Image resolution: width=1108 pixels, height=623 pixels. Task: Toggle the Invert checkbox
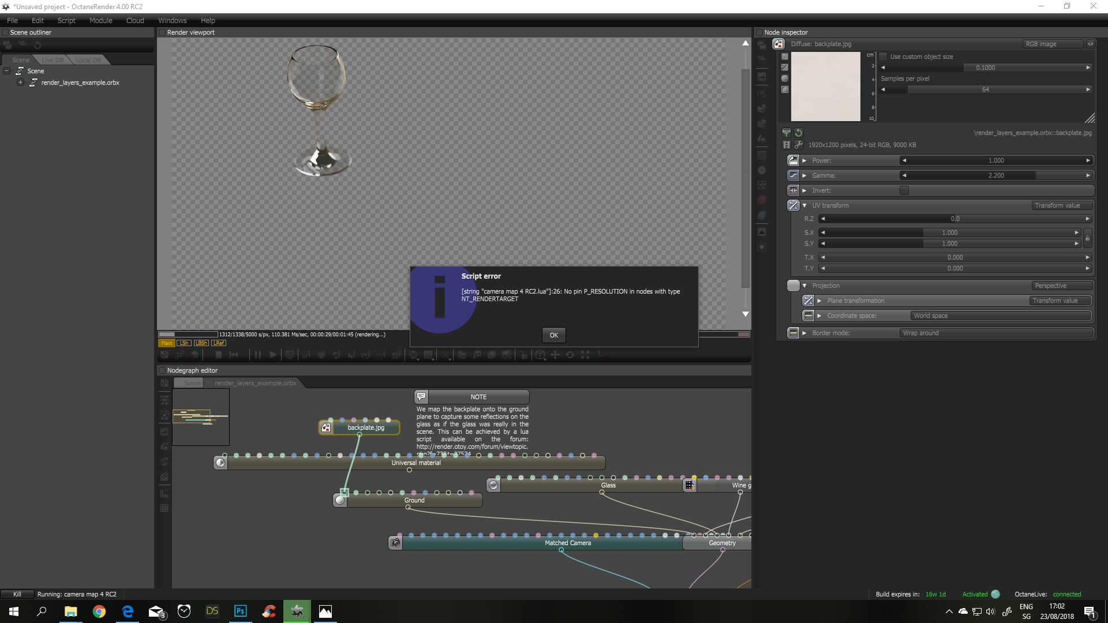[904, 190]
